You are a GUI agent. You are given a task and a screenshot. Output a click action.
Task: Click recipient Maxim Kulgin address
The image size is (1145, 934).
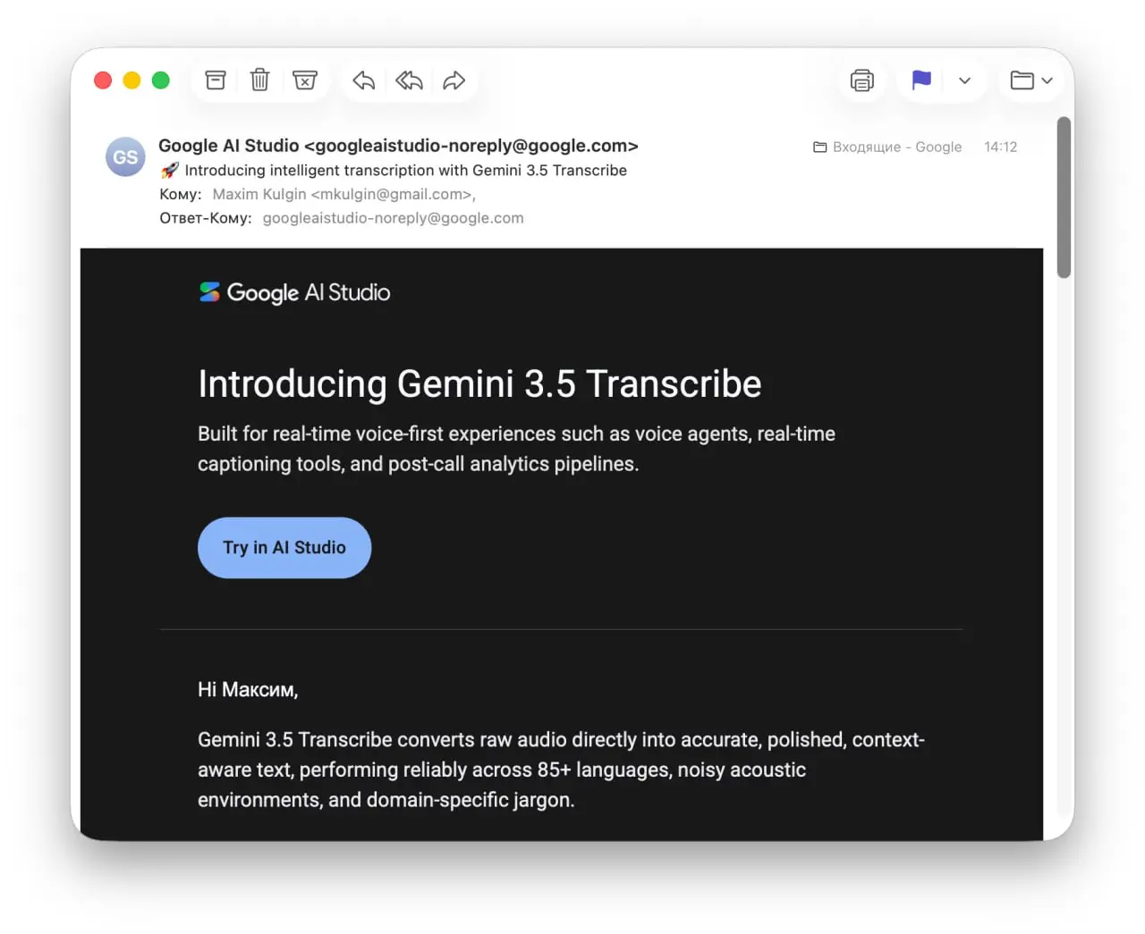[x=343, y=194]
